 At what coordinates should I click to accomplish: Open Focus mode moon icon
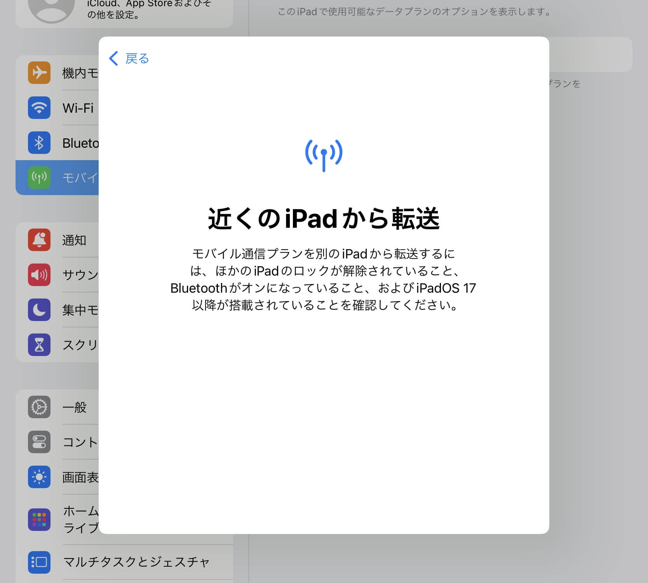[39, 310]
